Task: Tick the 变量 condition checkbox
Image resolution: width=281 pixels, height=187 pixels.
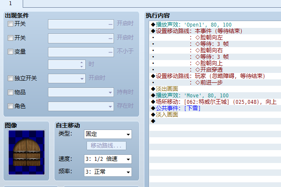Action: (x=10, y=52)
